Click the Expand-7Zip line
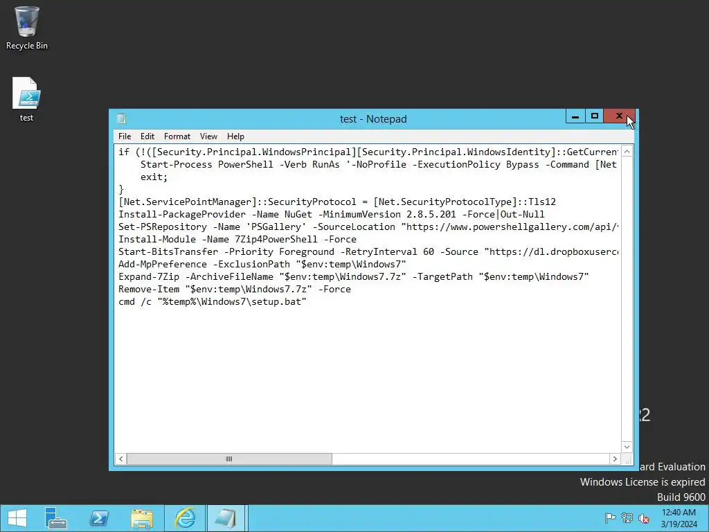The width and height of the screenshot is (709, 532). click(x=353, y=276)
